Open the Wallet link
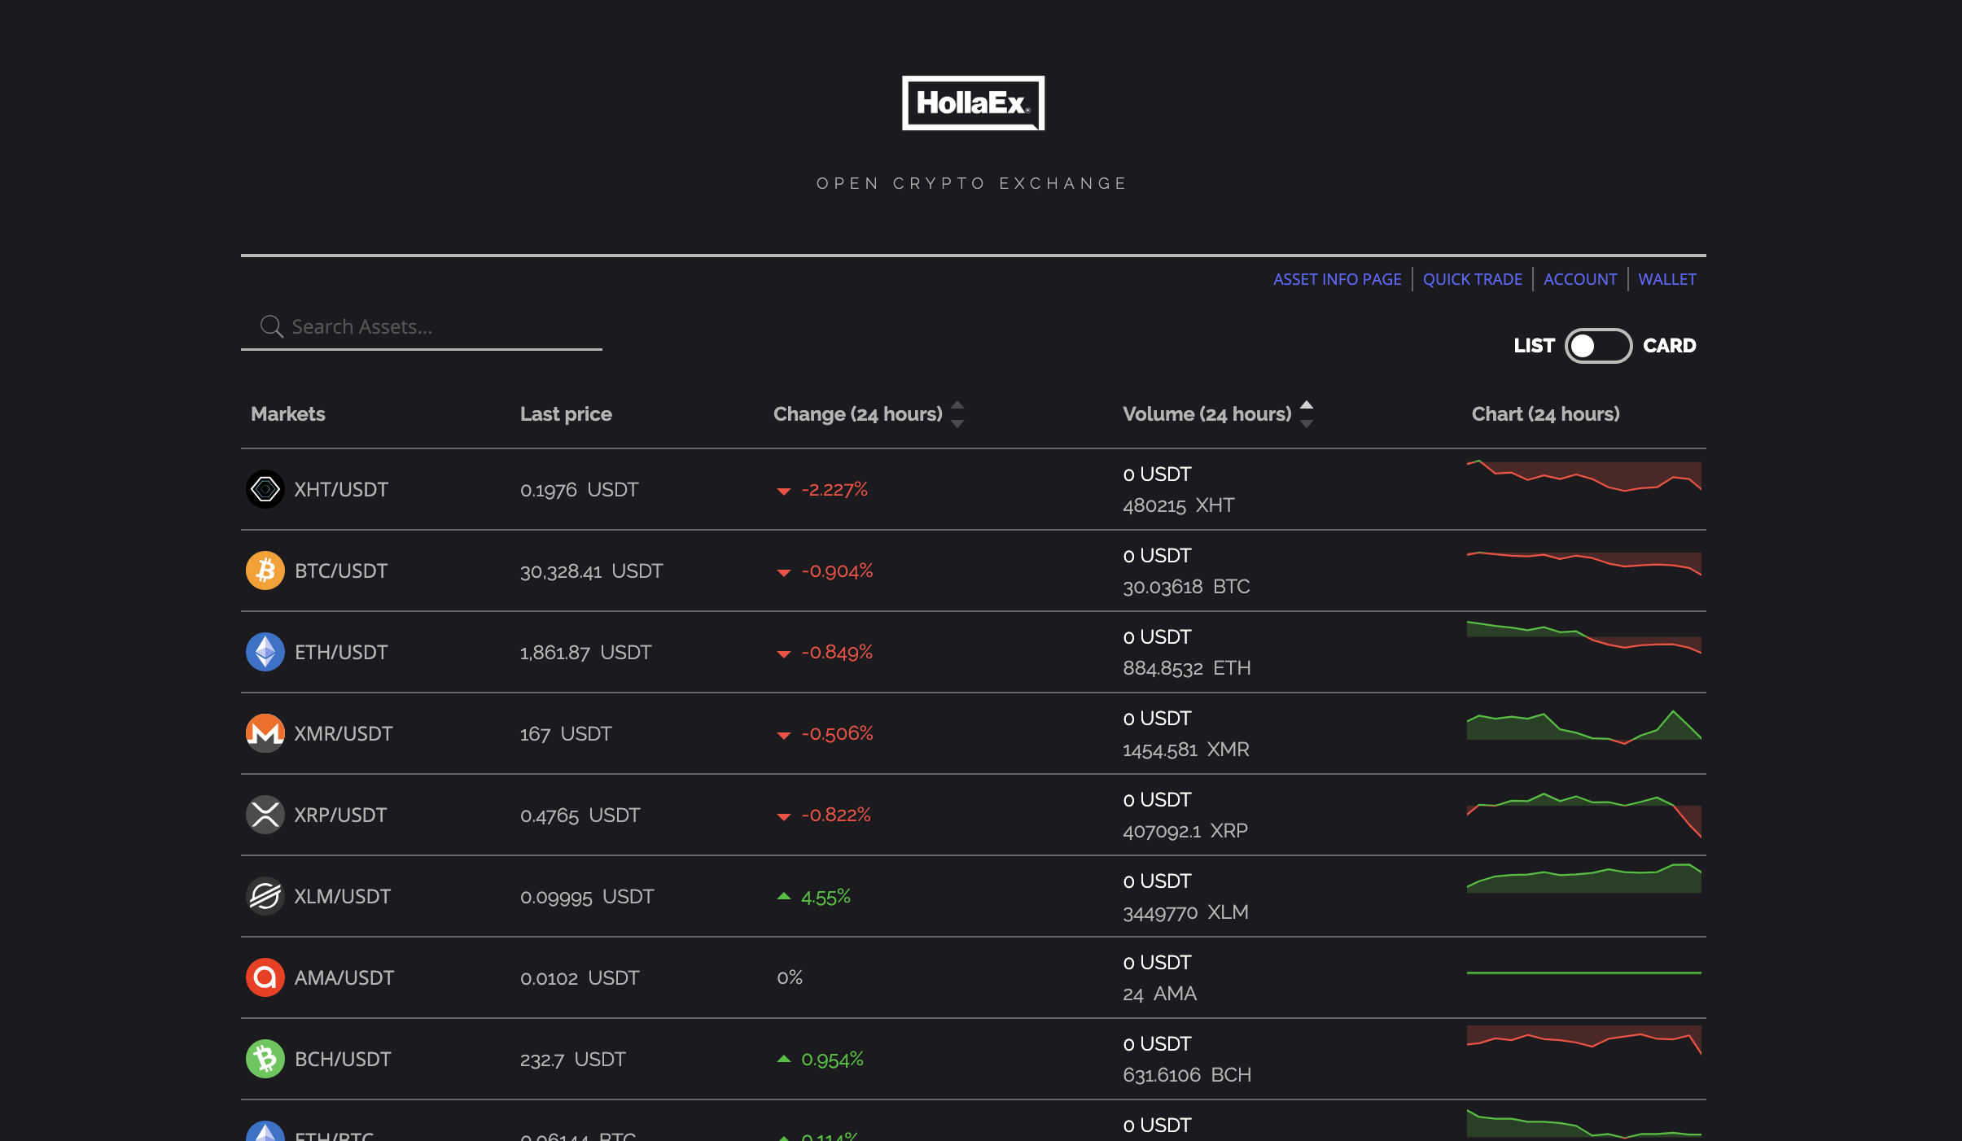The width and height of the screenshot is (1962, 1141). (x=1666, y=279)
